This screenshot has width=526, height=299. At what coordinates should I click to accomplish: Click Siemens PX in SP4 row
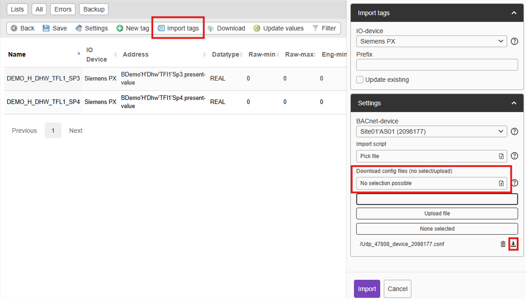(x=100, y=102)
